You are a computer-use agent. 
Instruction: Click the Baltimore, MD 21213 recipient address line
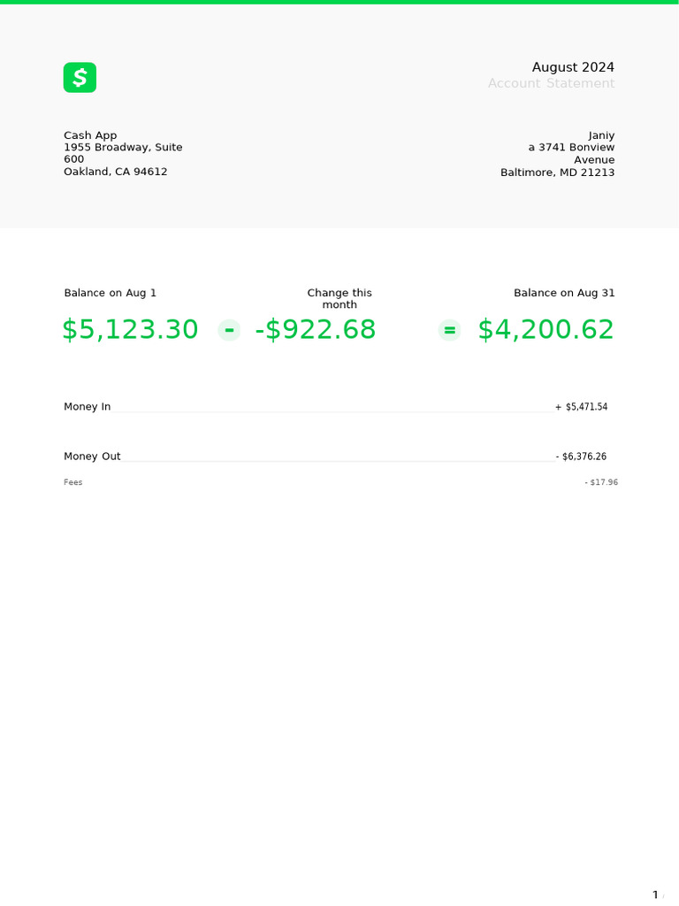click(x=557, y=173)
